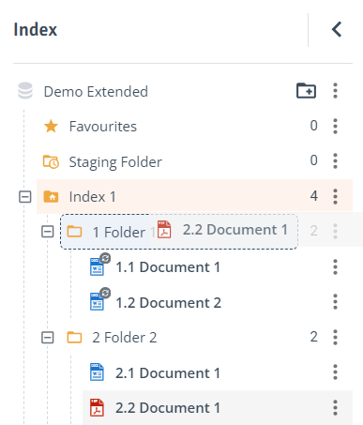Click the Index 1 home folder icon
363x425 pixels.
point(51,197)
